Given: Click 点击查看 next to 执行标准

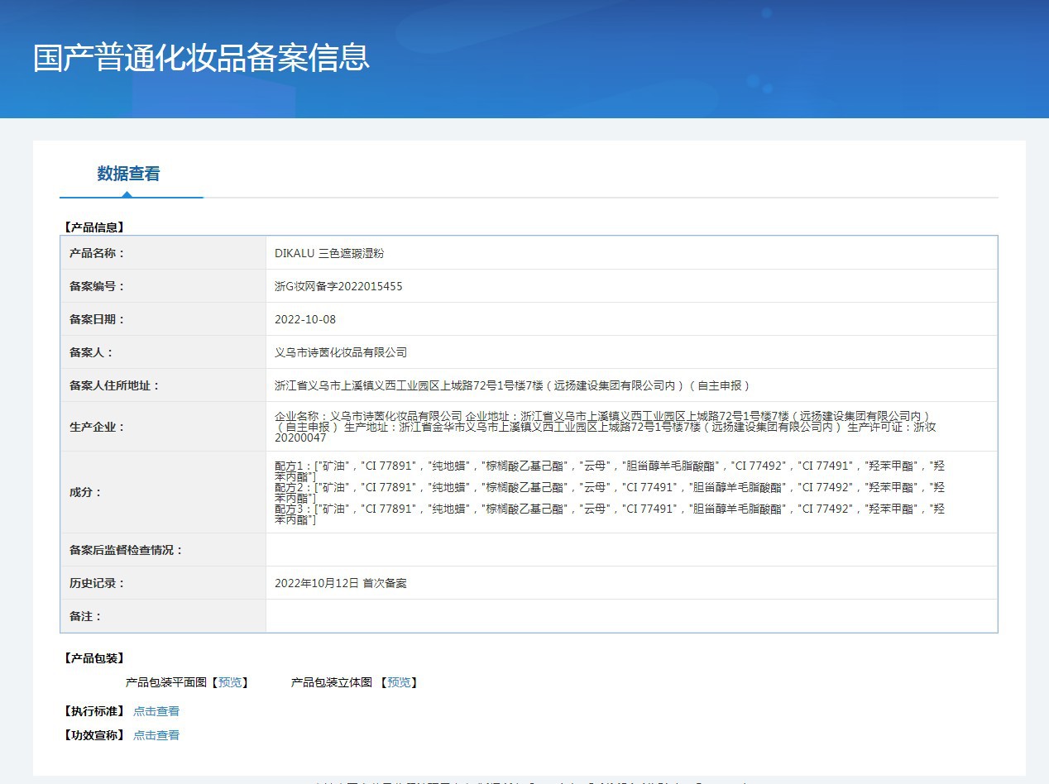Looking at the screenshot, I should (x=156, y=711).
